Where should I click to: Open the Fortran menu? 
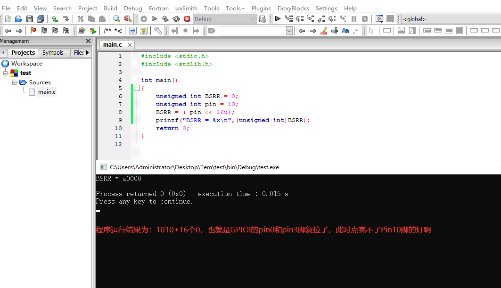[158, 8]
